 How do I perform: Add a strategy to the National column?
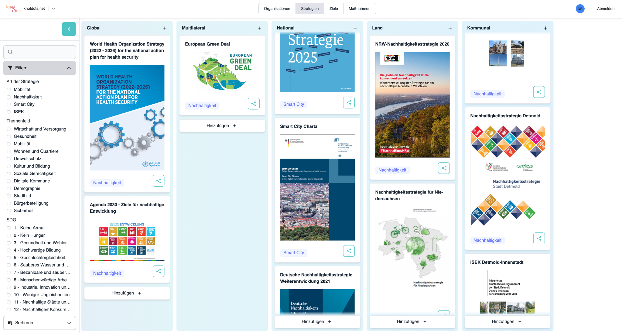(x=355, y=28)
